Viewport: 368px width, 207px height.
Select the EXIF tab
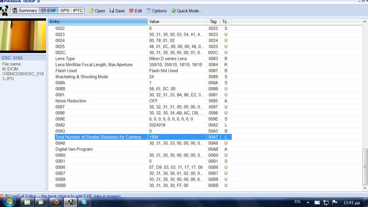click(x=49, y=11)
